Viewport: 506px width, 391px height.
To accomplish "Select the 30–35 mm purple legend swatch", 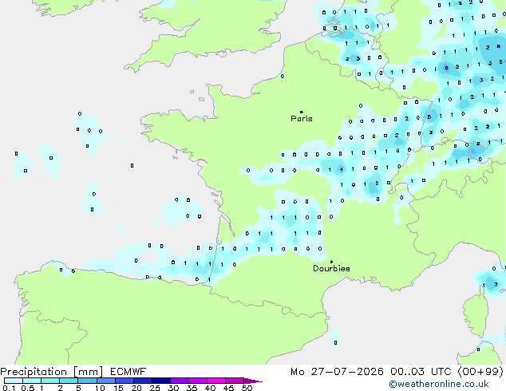I will click(x=180, y=381).
